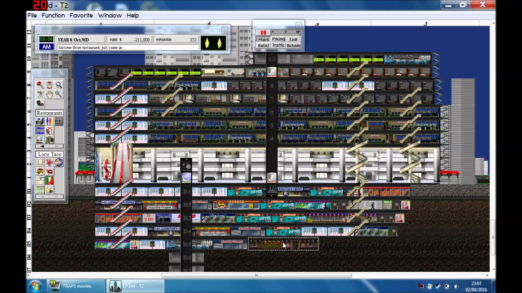Image resolution: width=522 pixels, height=293 pixels.
Task: Open the Function menu
Action: click(x=53, y=15)
